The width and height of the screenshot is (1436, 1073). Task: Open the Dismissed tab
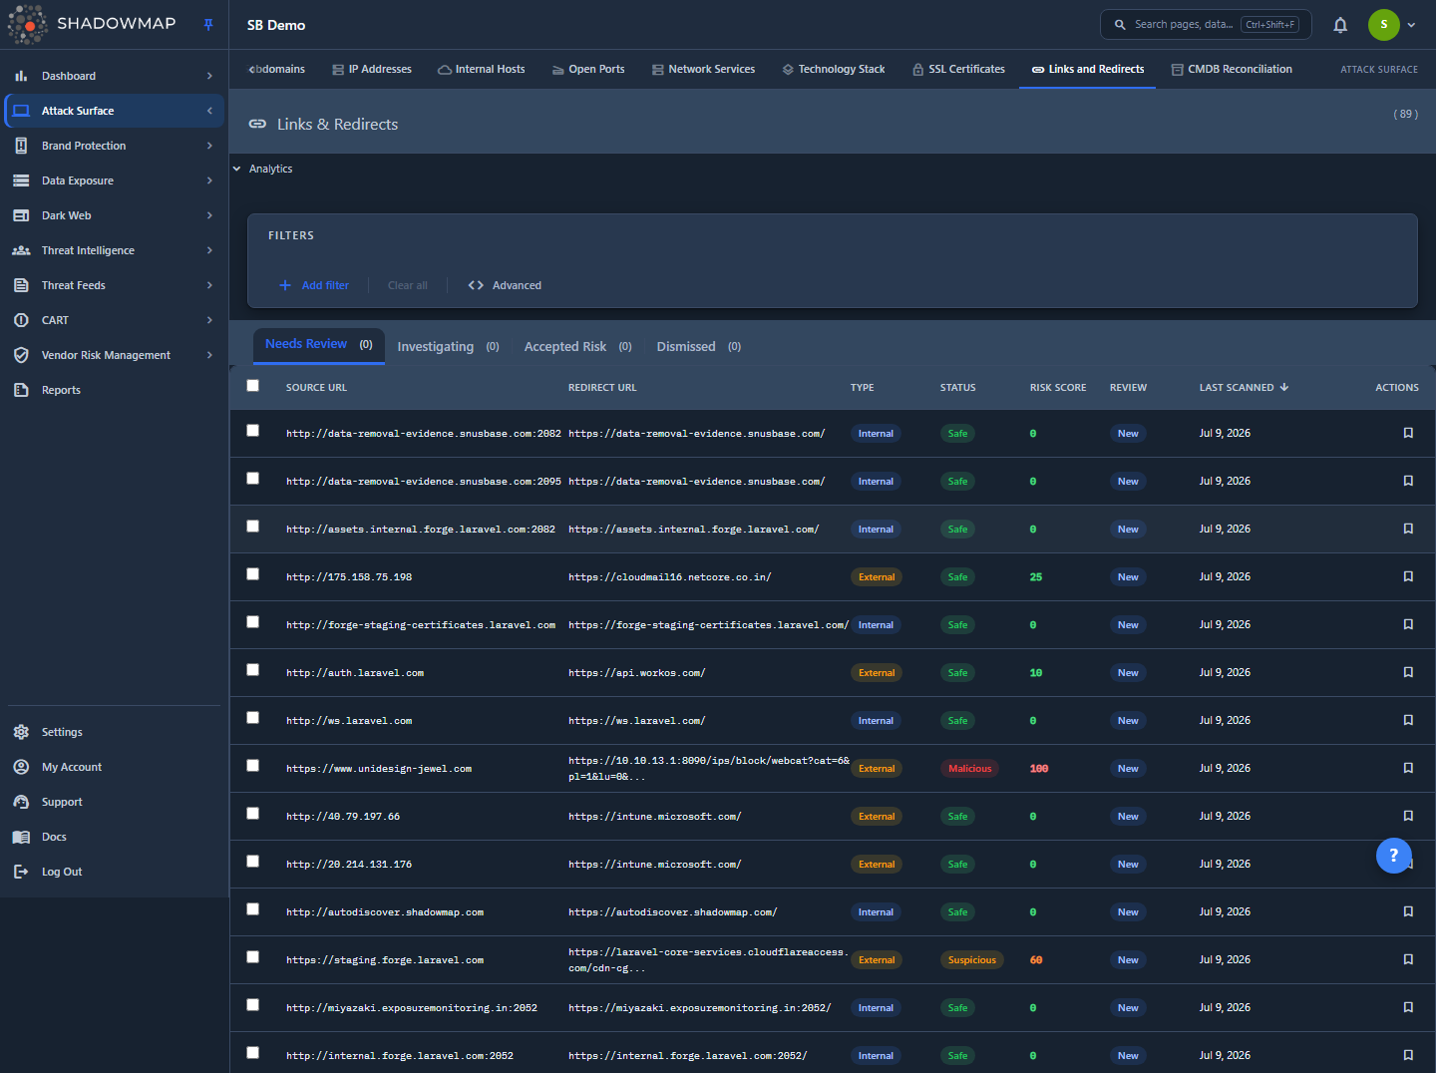(x=698, y=347)
